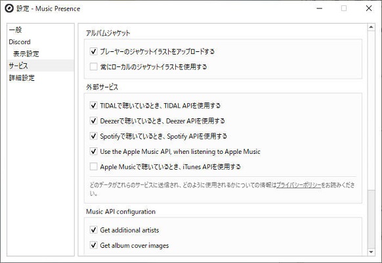Open the プライバシーポリシー link
This screenshot has width=382, height=263.
(299, 185)
